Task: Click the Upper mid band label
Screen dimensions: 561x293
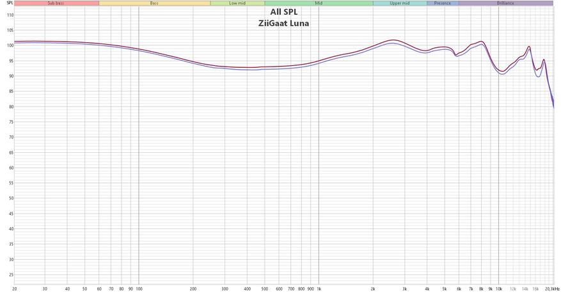Action: pos(400,3)
